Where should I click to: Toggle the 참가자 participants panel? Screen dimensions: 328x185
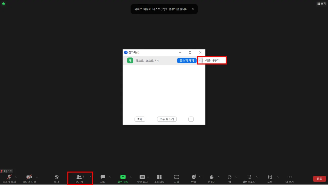(79, 179)
